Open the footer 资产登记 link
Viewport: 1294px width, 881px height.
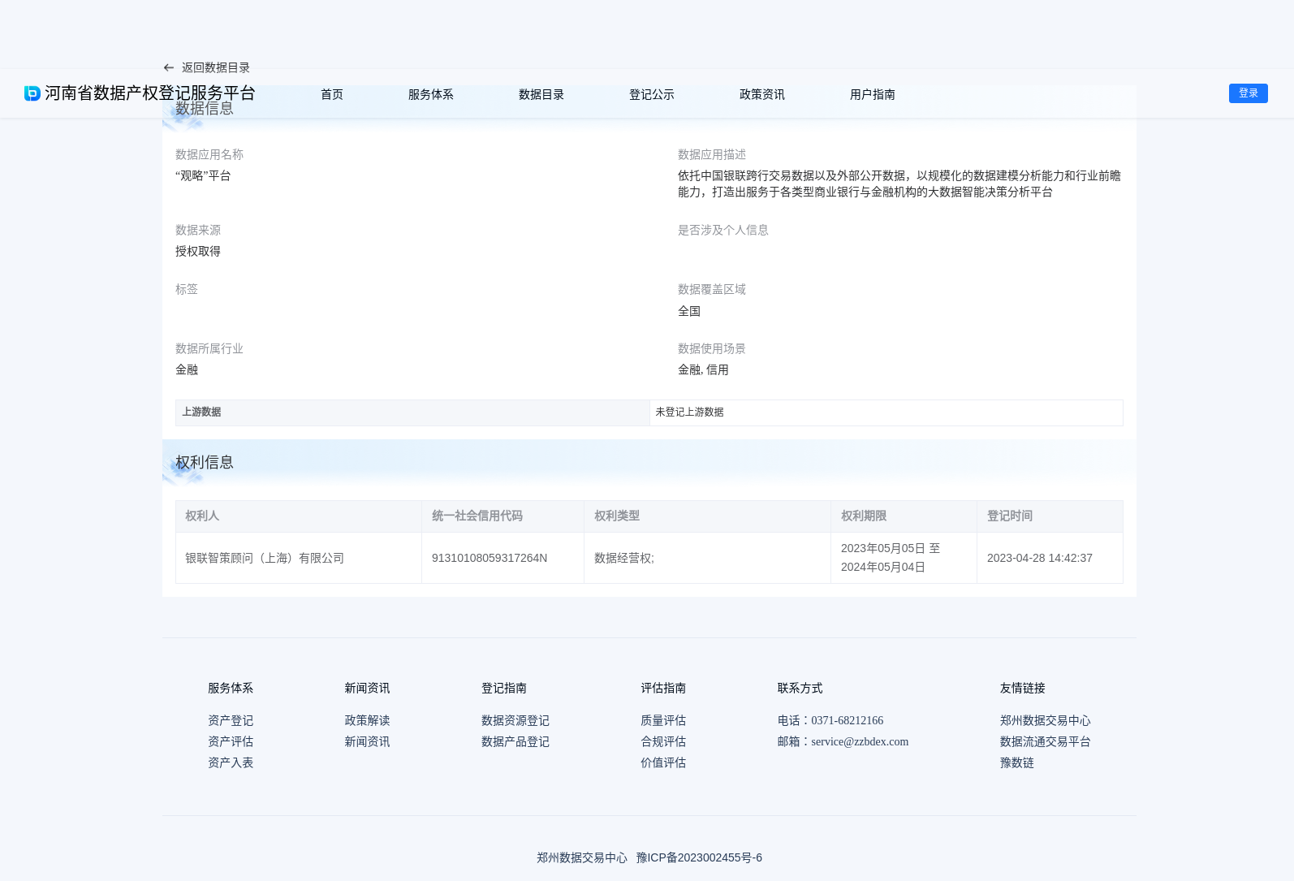(231, 720)
